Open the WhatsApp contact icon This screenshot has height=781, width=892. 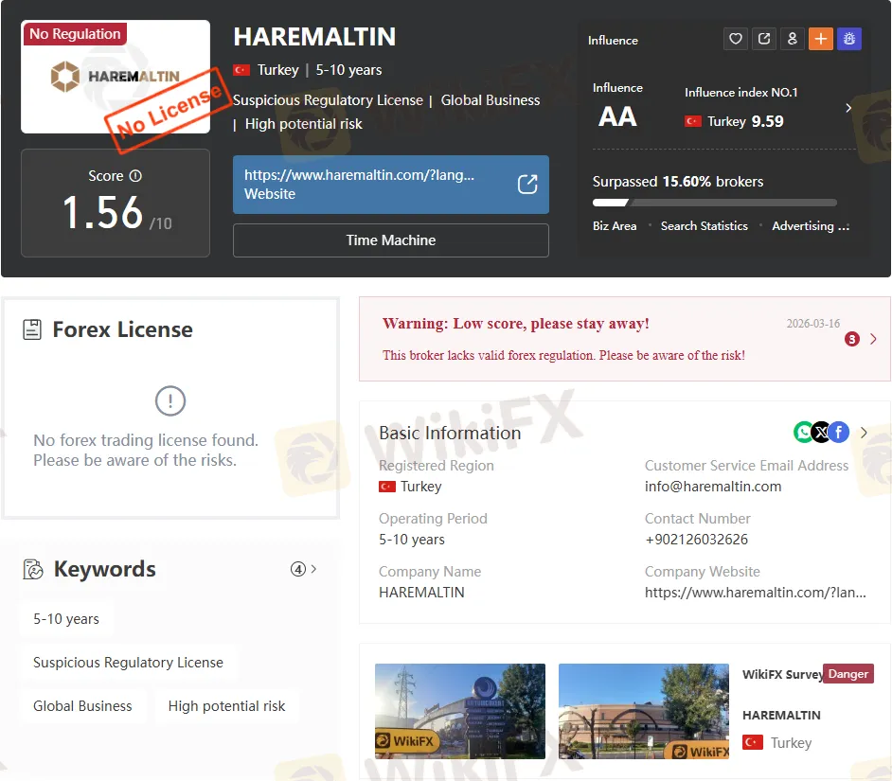pos(803,433)
